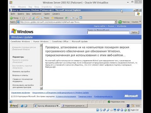Click the Stop loading icon with red X
The width and height of the screenshot is (151, 113).
pos(30,18)
